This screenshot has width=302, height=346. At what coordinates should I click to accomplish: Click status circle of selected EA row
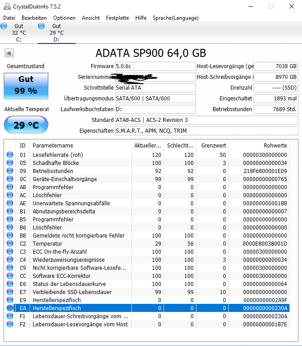coord(10,308)
